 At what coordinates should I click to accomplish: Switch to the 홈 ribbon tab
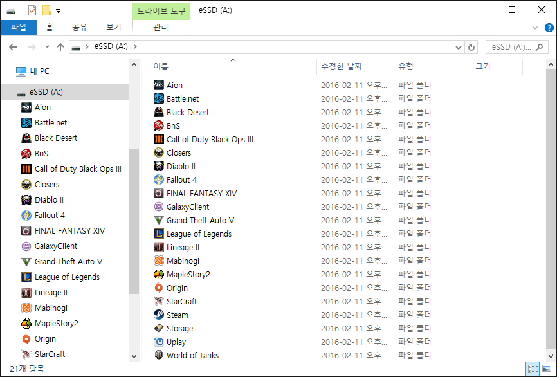click(50, 28)
